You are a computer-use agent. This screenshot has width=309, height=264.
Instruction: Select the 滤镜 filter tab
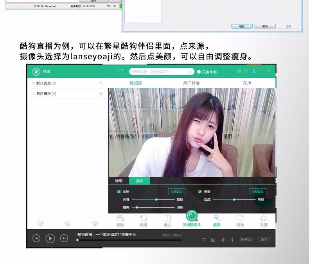click(x=119, y=181)
